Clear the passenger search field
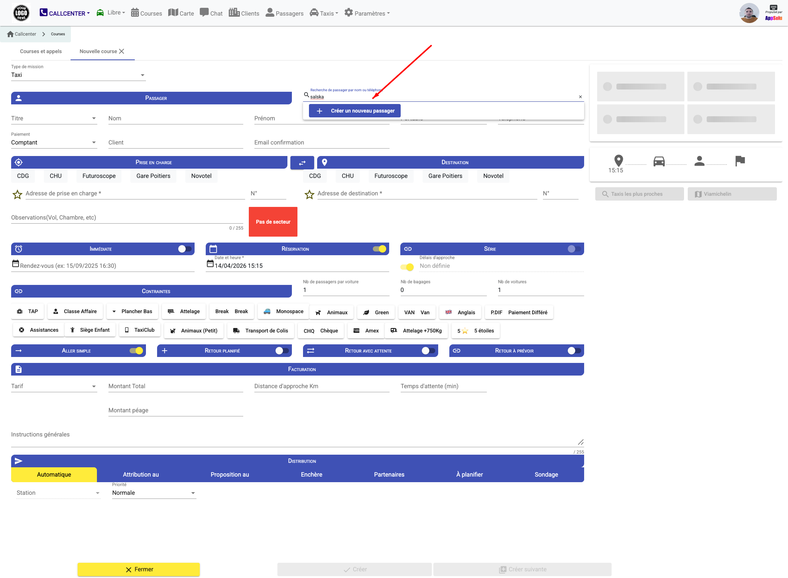 point(580,97)
